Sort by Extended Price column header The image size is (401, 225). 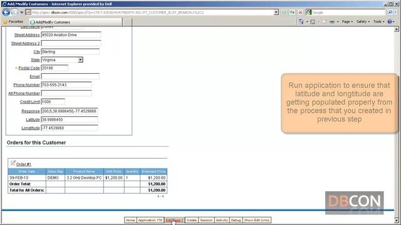click(154, 171)
